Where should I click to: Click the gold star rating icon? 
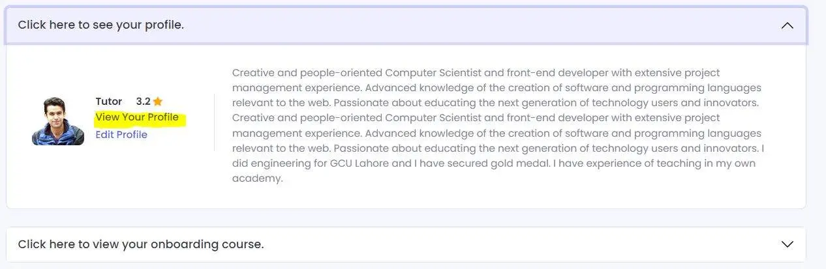tap(157, 102)
